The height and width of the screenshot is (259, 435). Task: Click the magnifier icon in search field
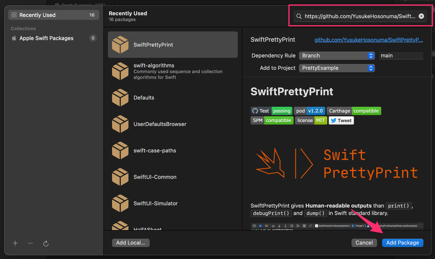point(299,16)
